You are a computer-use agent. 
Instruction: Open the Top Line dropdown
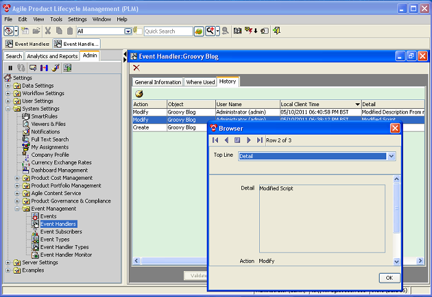click(390, 156)
